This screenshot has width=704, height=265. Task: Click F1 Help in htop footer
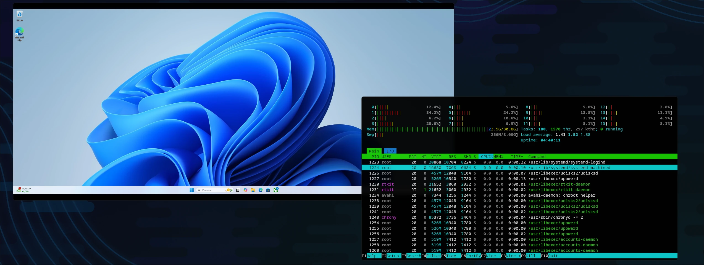pos(371,256)
